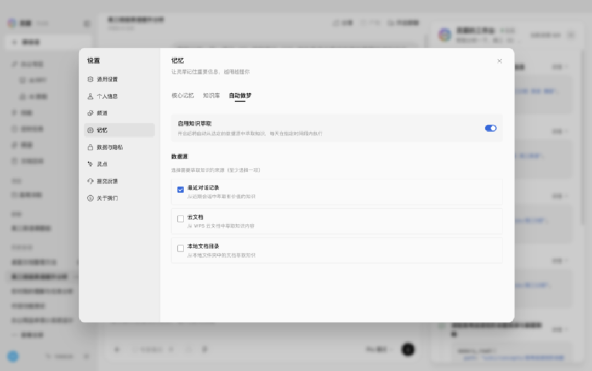Turn off the 启用知识萃取 switch
This screenshot has width=592, height=371.
click(x=491, y=128)
